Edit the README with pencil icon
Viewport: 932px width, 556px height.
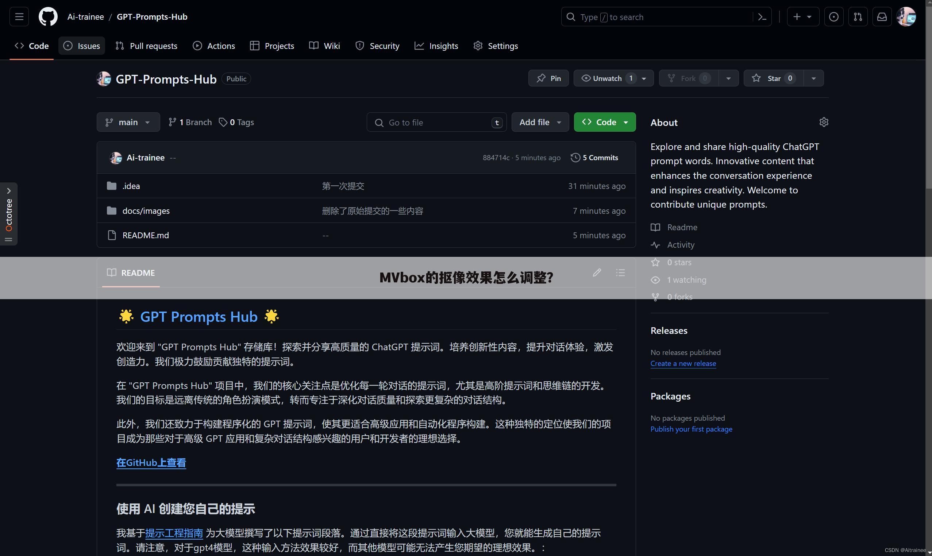point(597,273)
